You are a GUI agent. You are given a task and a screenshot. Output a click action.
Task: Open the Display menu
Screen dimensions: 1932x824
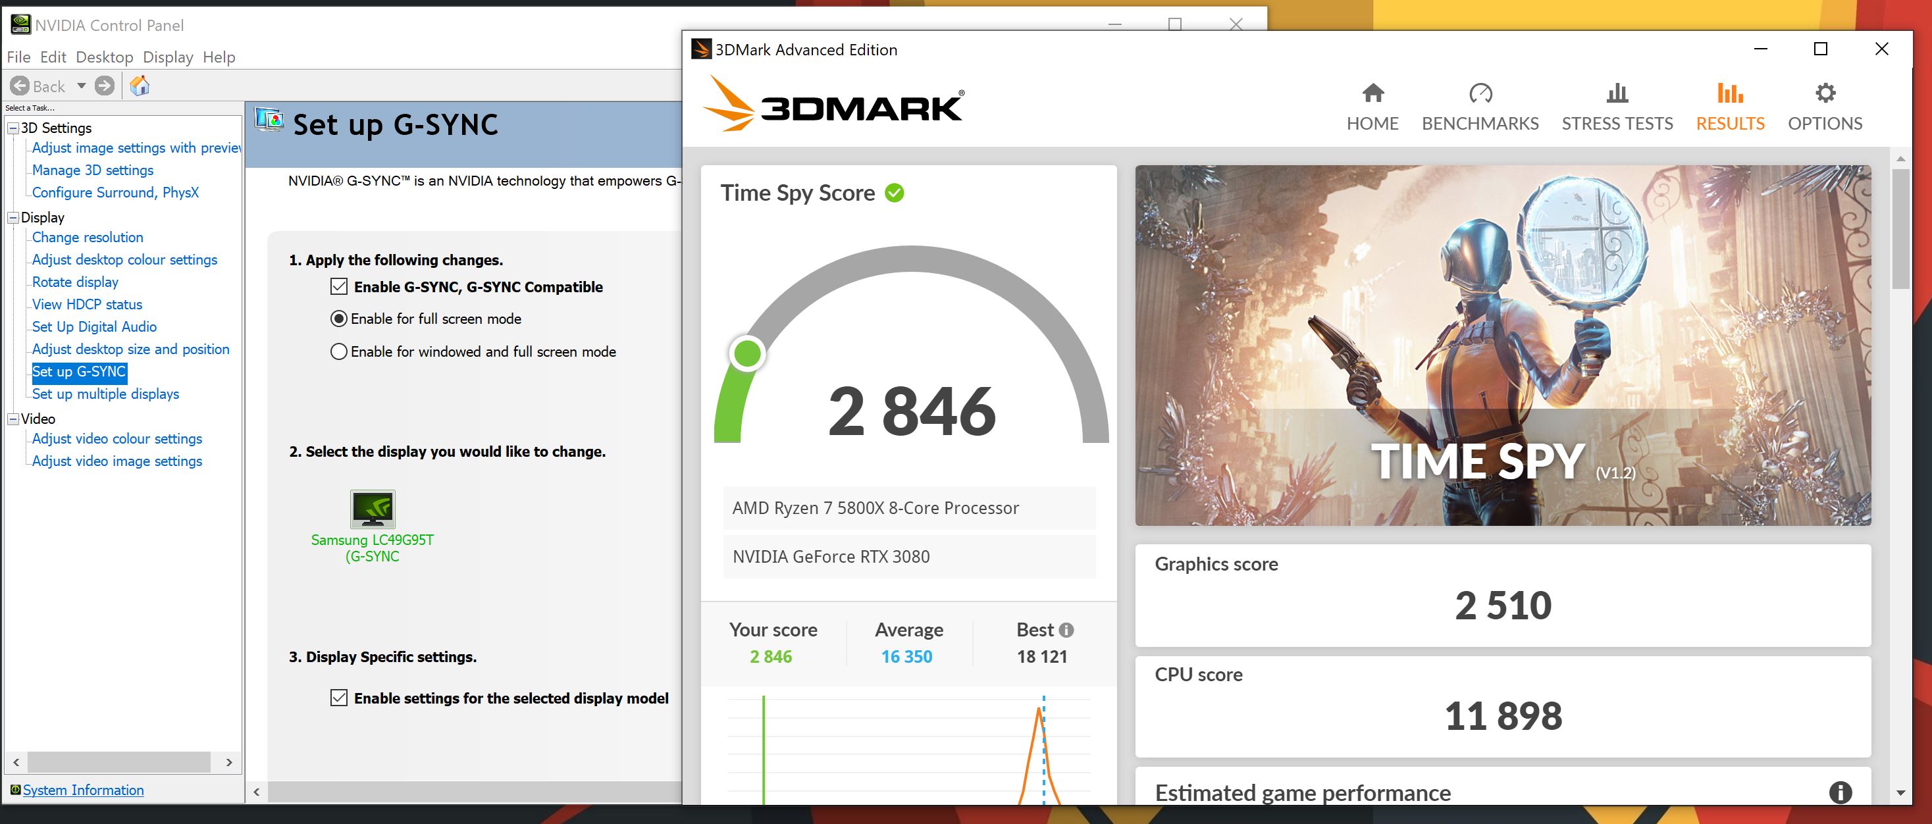pos(168,57)
